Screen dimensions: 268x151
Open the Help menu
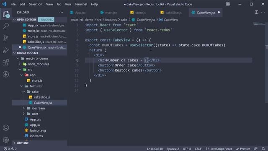click(x=94, y=4)
